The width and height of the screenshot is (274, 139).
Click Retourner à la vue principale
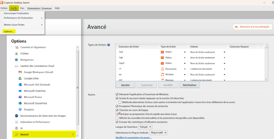[252, 27]
